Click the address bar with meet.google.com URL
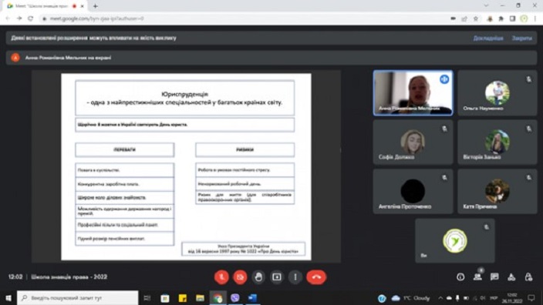Image resolution: width=543 pixels, height=305 pixels. (242, 18)
